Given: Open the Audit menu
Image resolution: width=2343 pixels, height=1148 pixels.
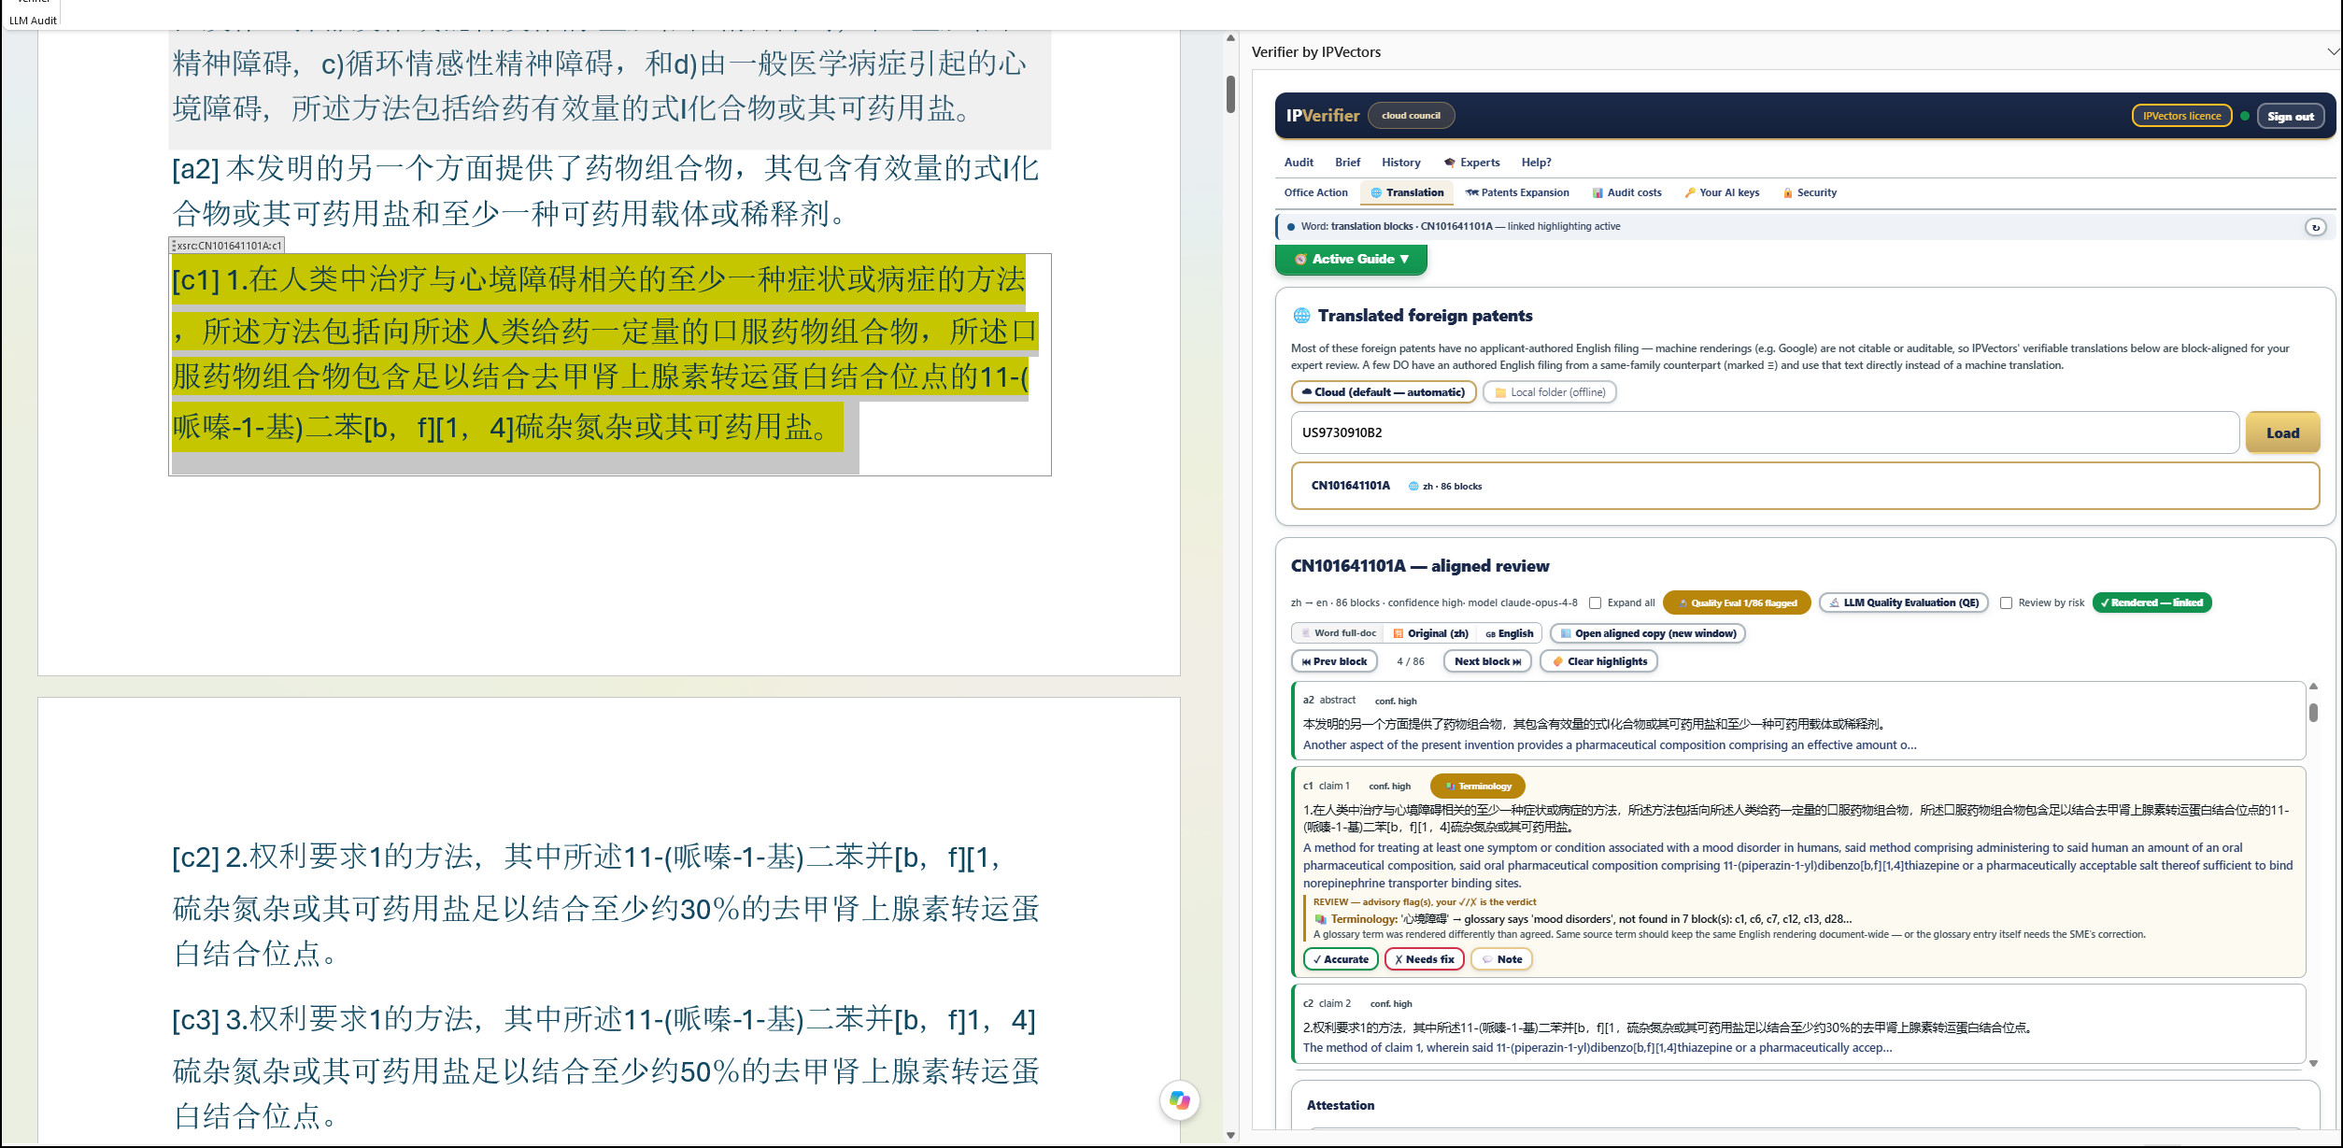Looking at the screenshot, I should coord(1299,163).
